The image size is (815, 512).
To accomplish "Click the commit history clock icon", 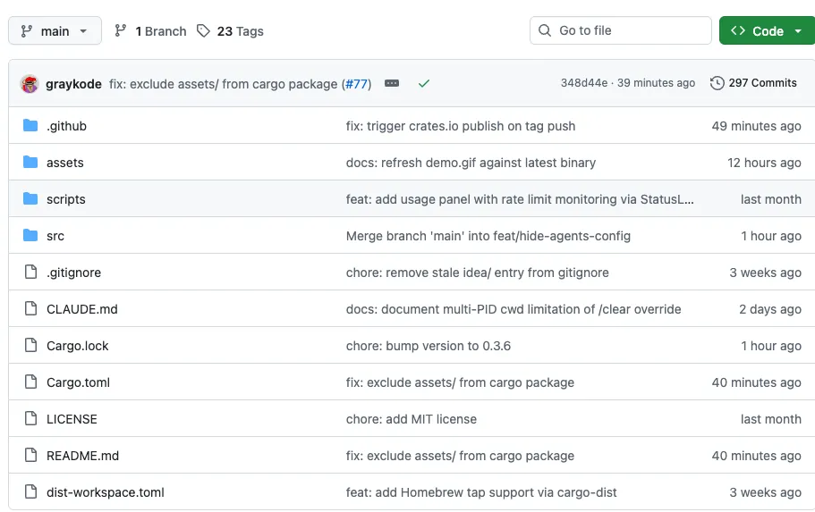I will pos(717,83).
